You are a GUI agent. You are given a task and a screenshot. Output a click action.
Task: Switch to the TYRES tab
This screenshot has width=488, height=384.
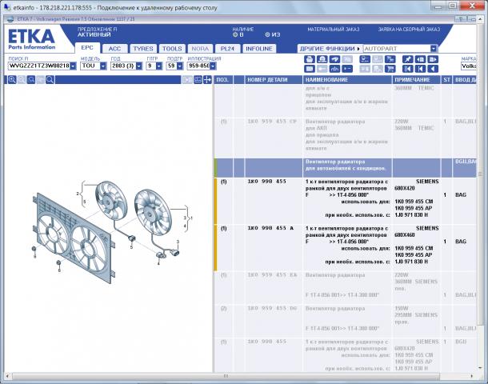click(143, 49)
